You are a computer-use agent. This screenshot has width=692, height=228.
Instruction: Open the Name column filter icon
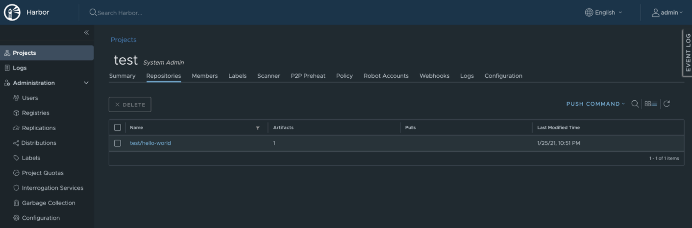click(258, 128)
